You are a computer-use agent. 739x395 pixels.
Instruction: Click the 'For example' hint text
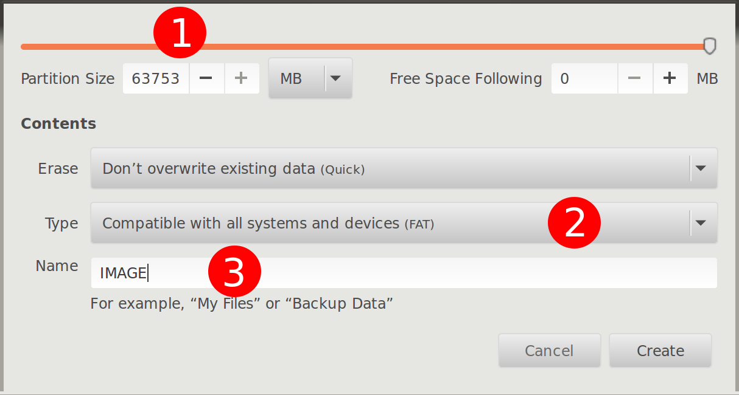point(241,303)
